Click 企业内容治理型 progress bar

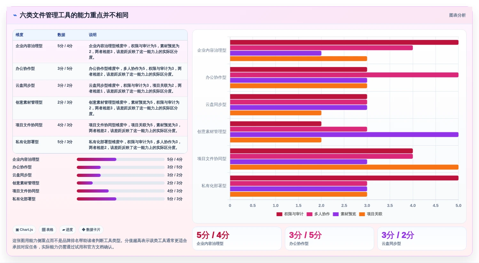[x=121, y=159]
